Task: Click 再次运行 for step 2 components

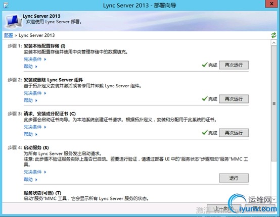Action: pyautogui.click(x=234, y=99)
